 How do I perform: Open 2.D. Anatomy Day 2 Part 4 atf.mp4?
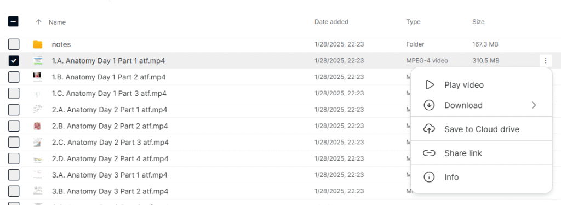coord(110,158)
